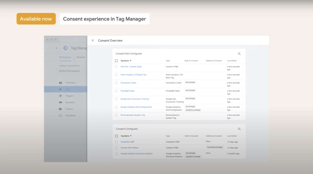
Task: Click the Type column header in Consent Not Configured
Action: tap(168, 60)
